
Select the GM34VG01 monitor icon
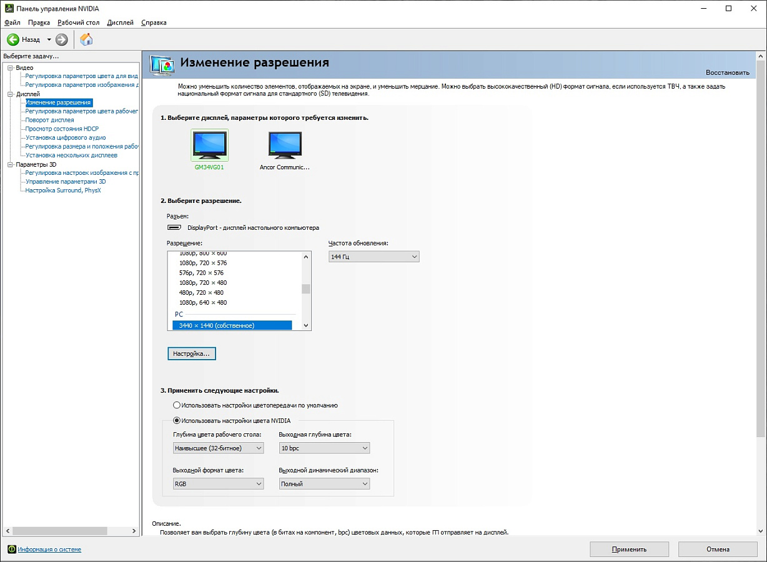click(209, 145)
